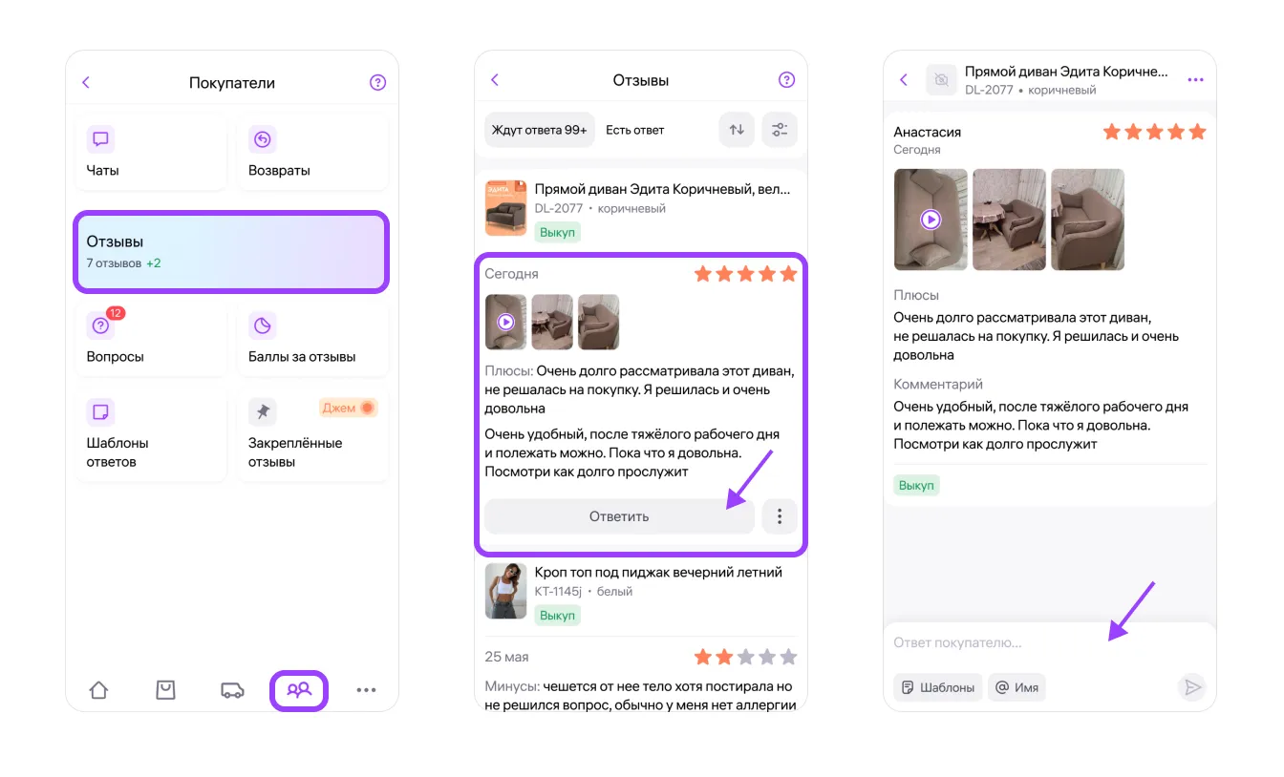Play the video thumbnail in Anastasia's review

[x=931, y=220]
